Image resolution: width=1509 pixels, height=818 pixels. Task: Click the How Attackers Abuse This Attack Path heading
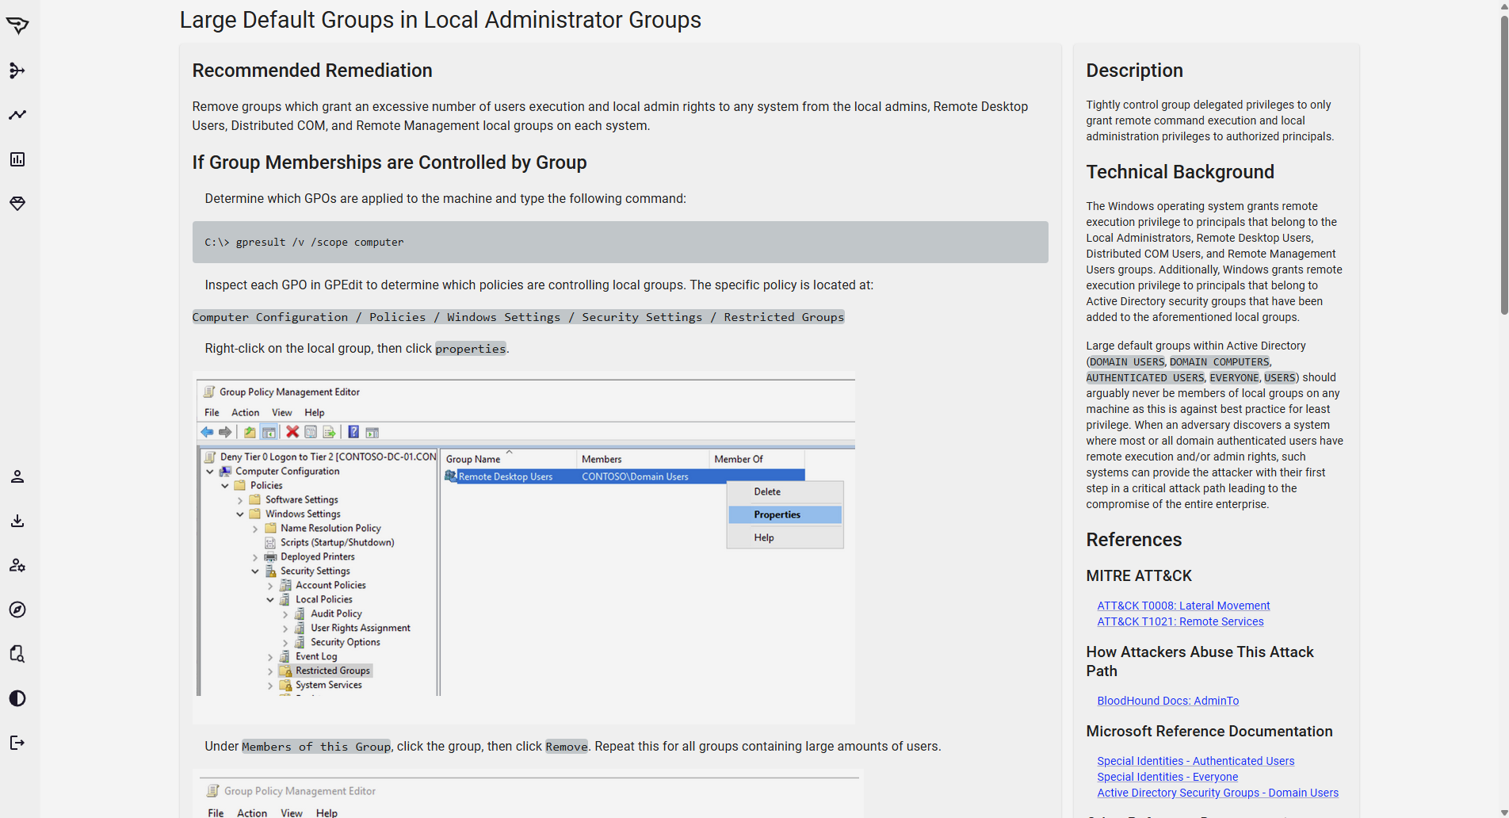coord(1200,661)
